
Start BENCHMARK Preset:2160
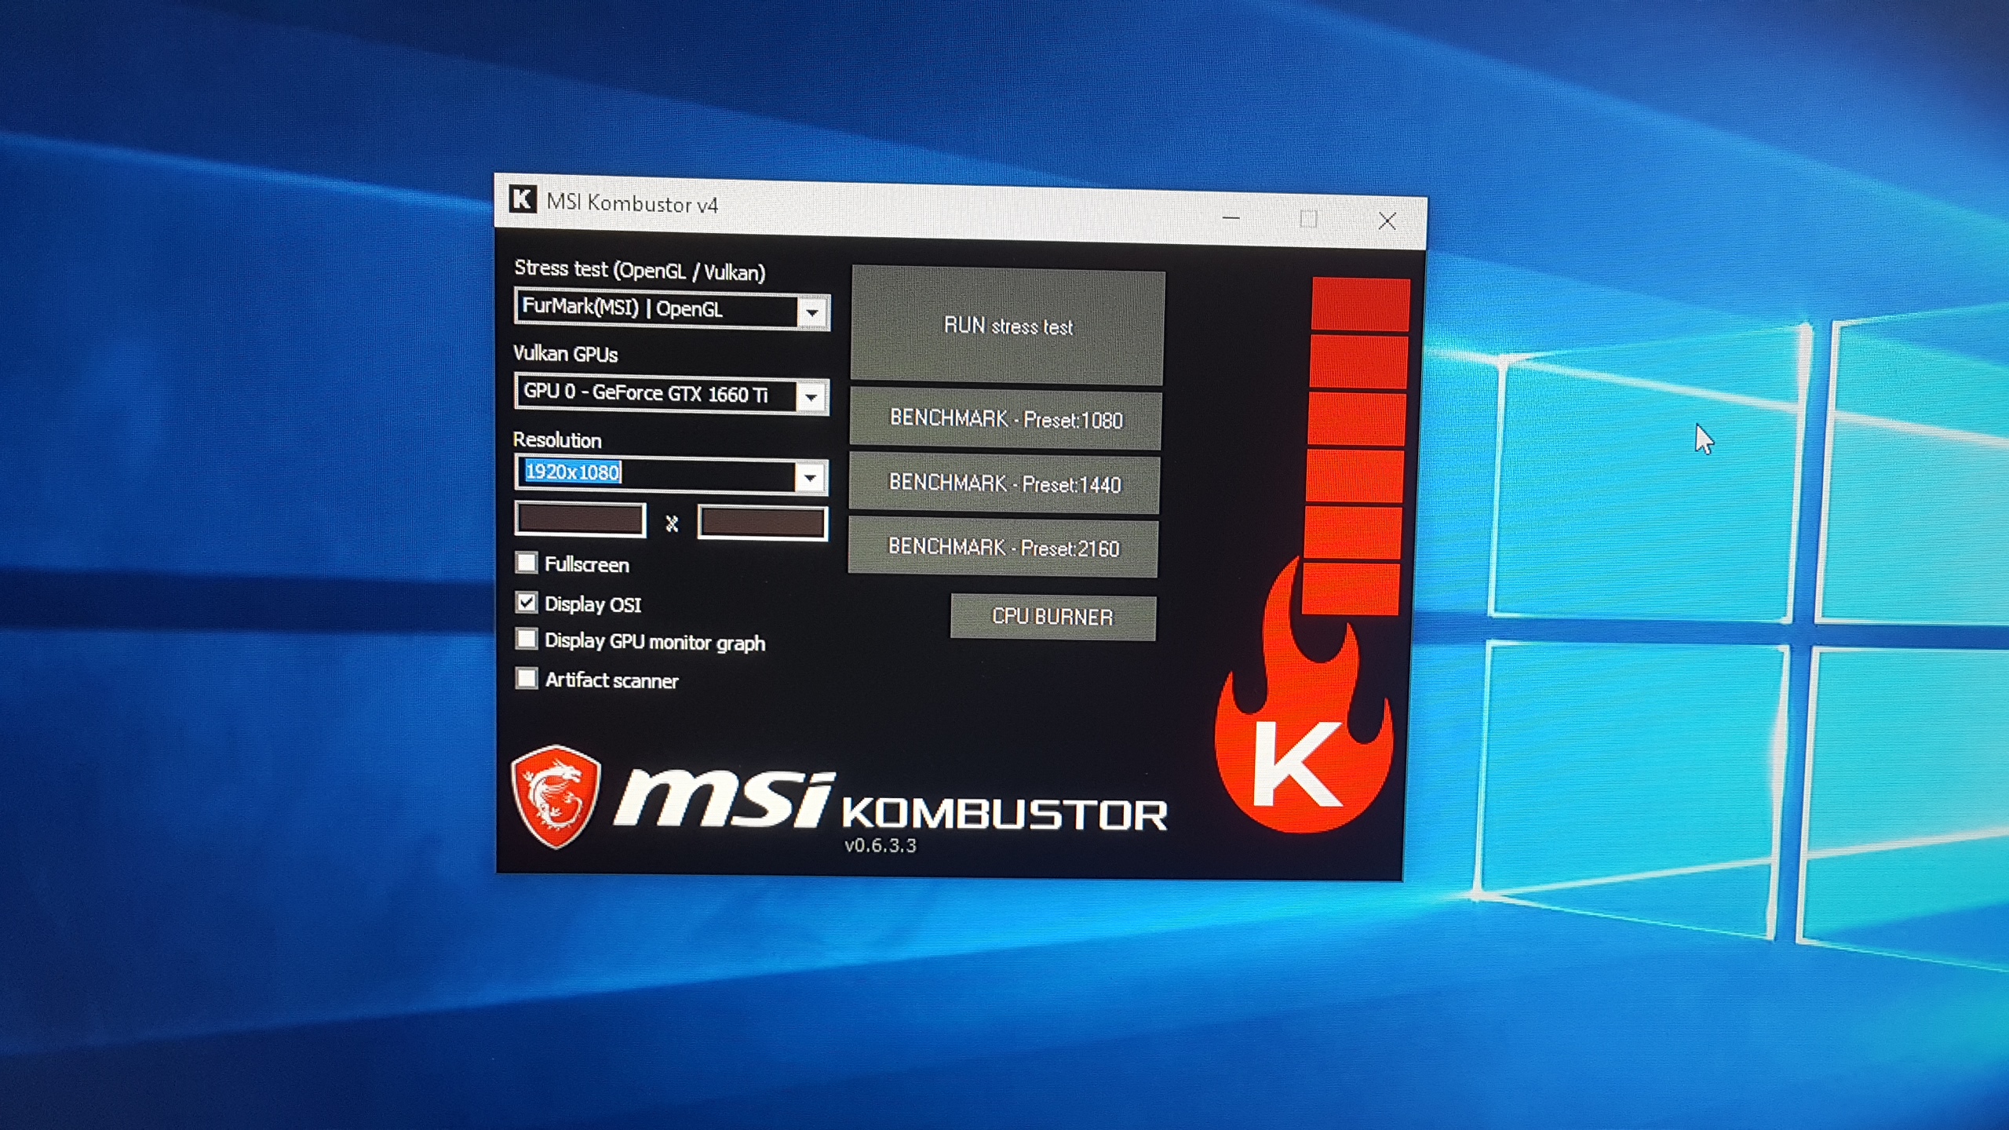point(1003,547)
